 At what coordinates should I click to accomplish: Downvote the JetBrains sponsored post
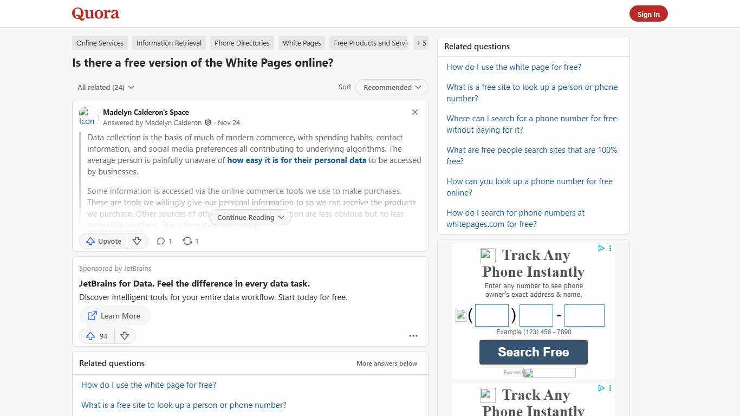click(125, 336)
